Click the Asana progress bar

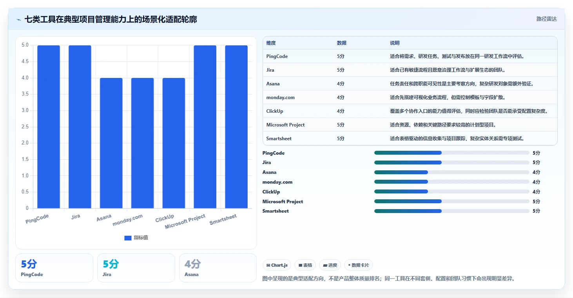click(452, 172)
